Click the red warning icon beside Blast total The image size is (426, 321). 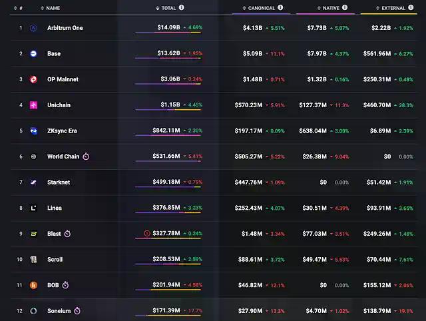[x=147, y=233]
